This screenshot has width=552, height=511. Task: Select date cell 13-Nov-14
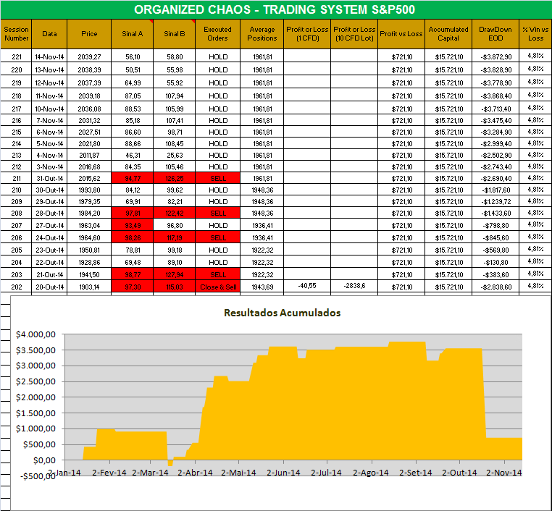point(49,69)
